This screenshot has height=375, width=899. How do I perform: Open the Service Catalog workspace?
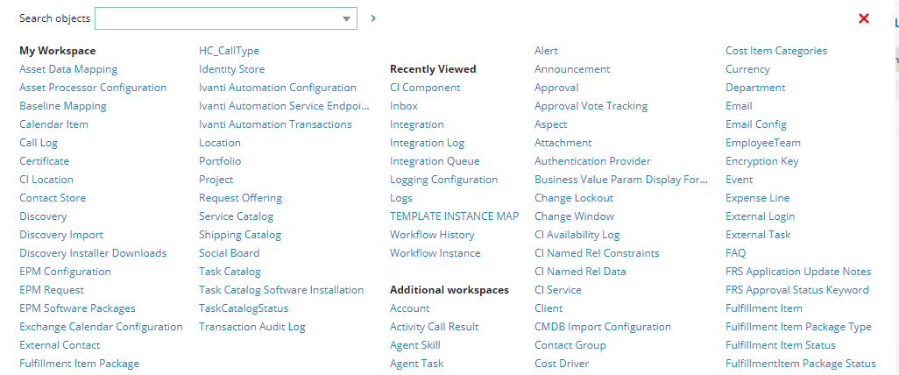(x=237, y=216)
